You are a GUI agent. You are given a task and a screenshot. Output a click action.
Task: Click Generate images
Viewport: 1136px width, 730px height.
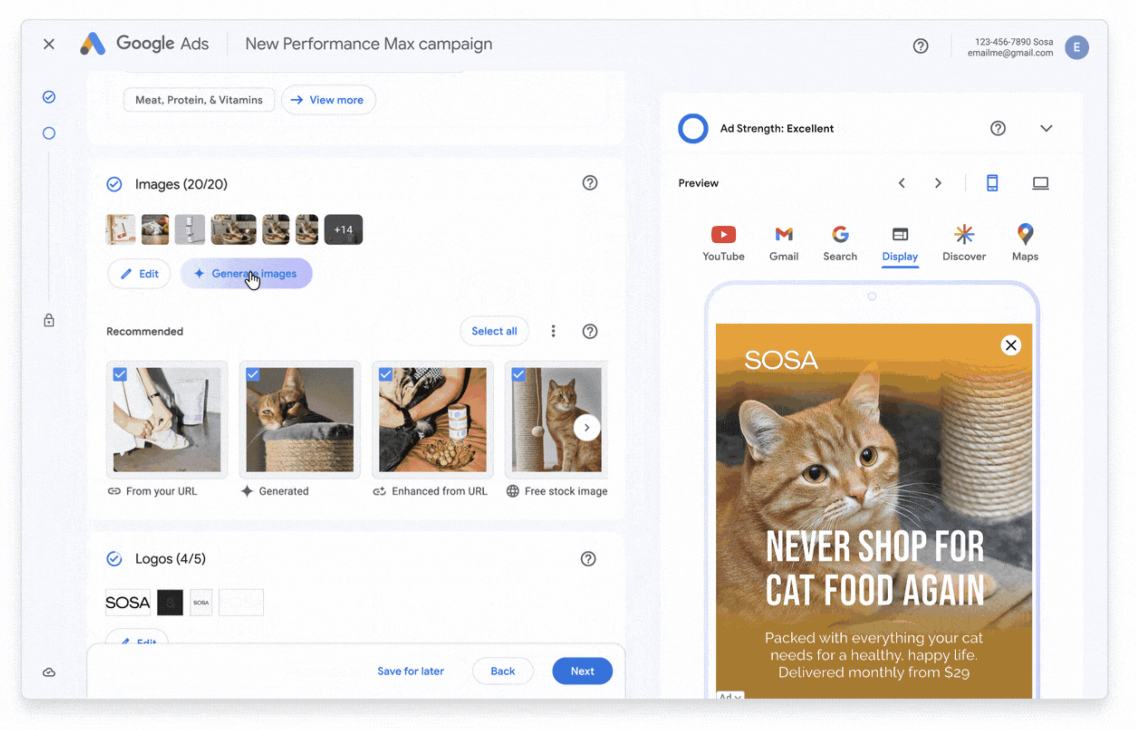pos(246,274)
